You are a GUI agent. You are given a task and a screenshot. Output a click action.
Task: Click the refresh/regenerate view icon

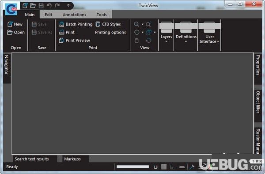(x=148, y=41)
